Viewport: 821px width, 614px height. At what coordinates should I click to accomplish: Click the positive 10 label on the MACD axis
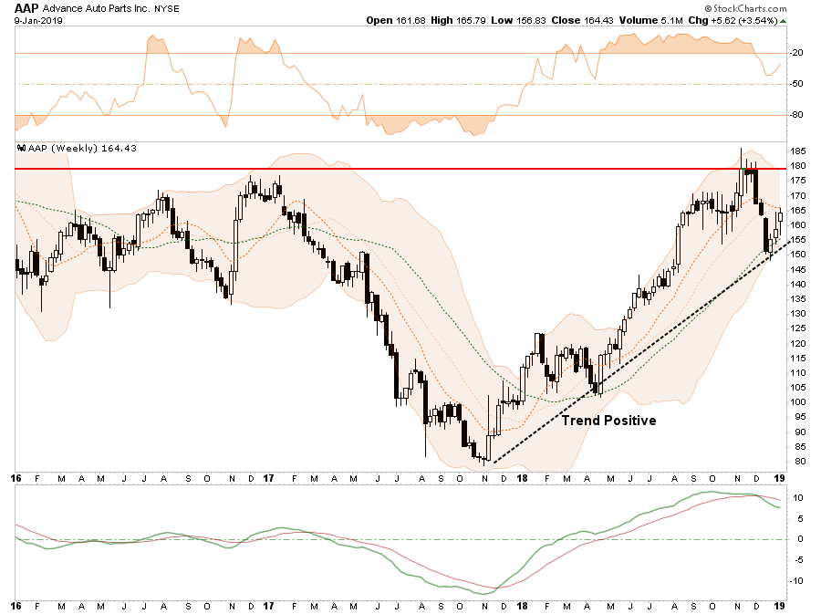(x=798, y=498)
